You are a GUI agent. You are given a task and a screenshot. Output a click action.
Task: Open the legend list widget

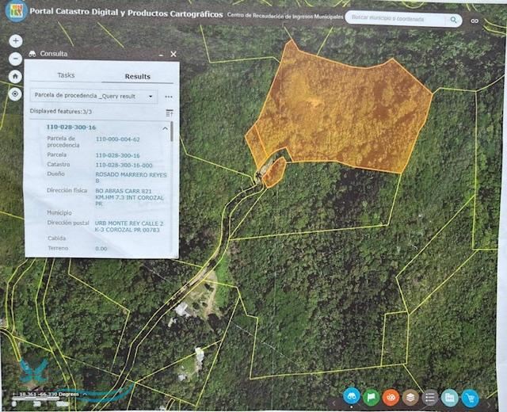[x=430, y=397]
